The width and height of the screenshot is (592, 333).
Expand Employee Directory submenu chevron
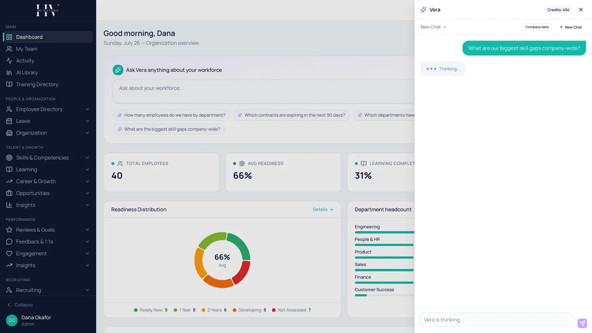tap(87, 109)
